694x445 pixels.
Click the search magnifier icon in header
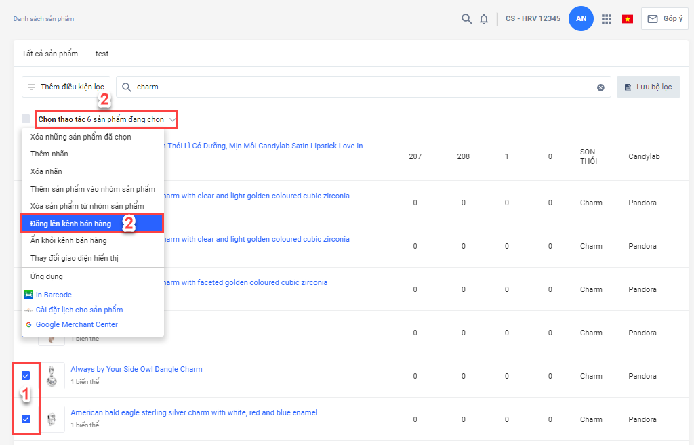tap(466, 19)
